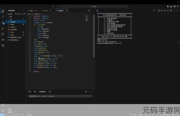The width and height of the screenshot is (180, 116).
Task: Click New File icon in explorer header
Action: click(x=16, y=14)
